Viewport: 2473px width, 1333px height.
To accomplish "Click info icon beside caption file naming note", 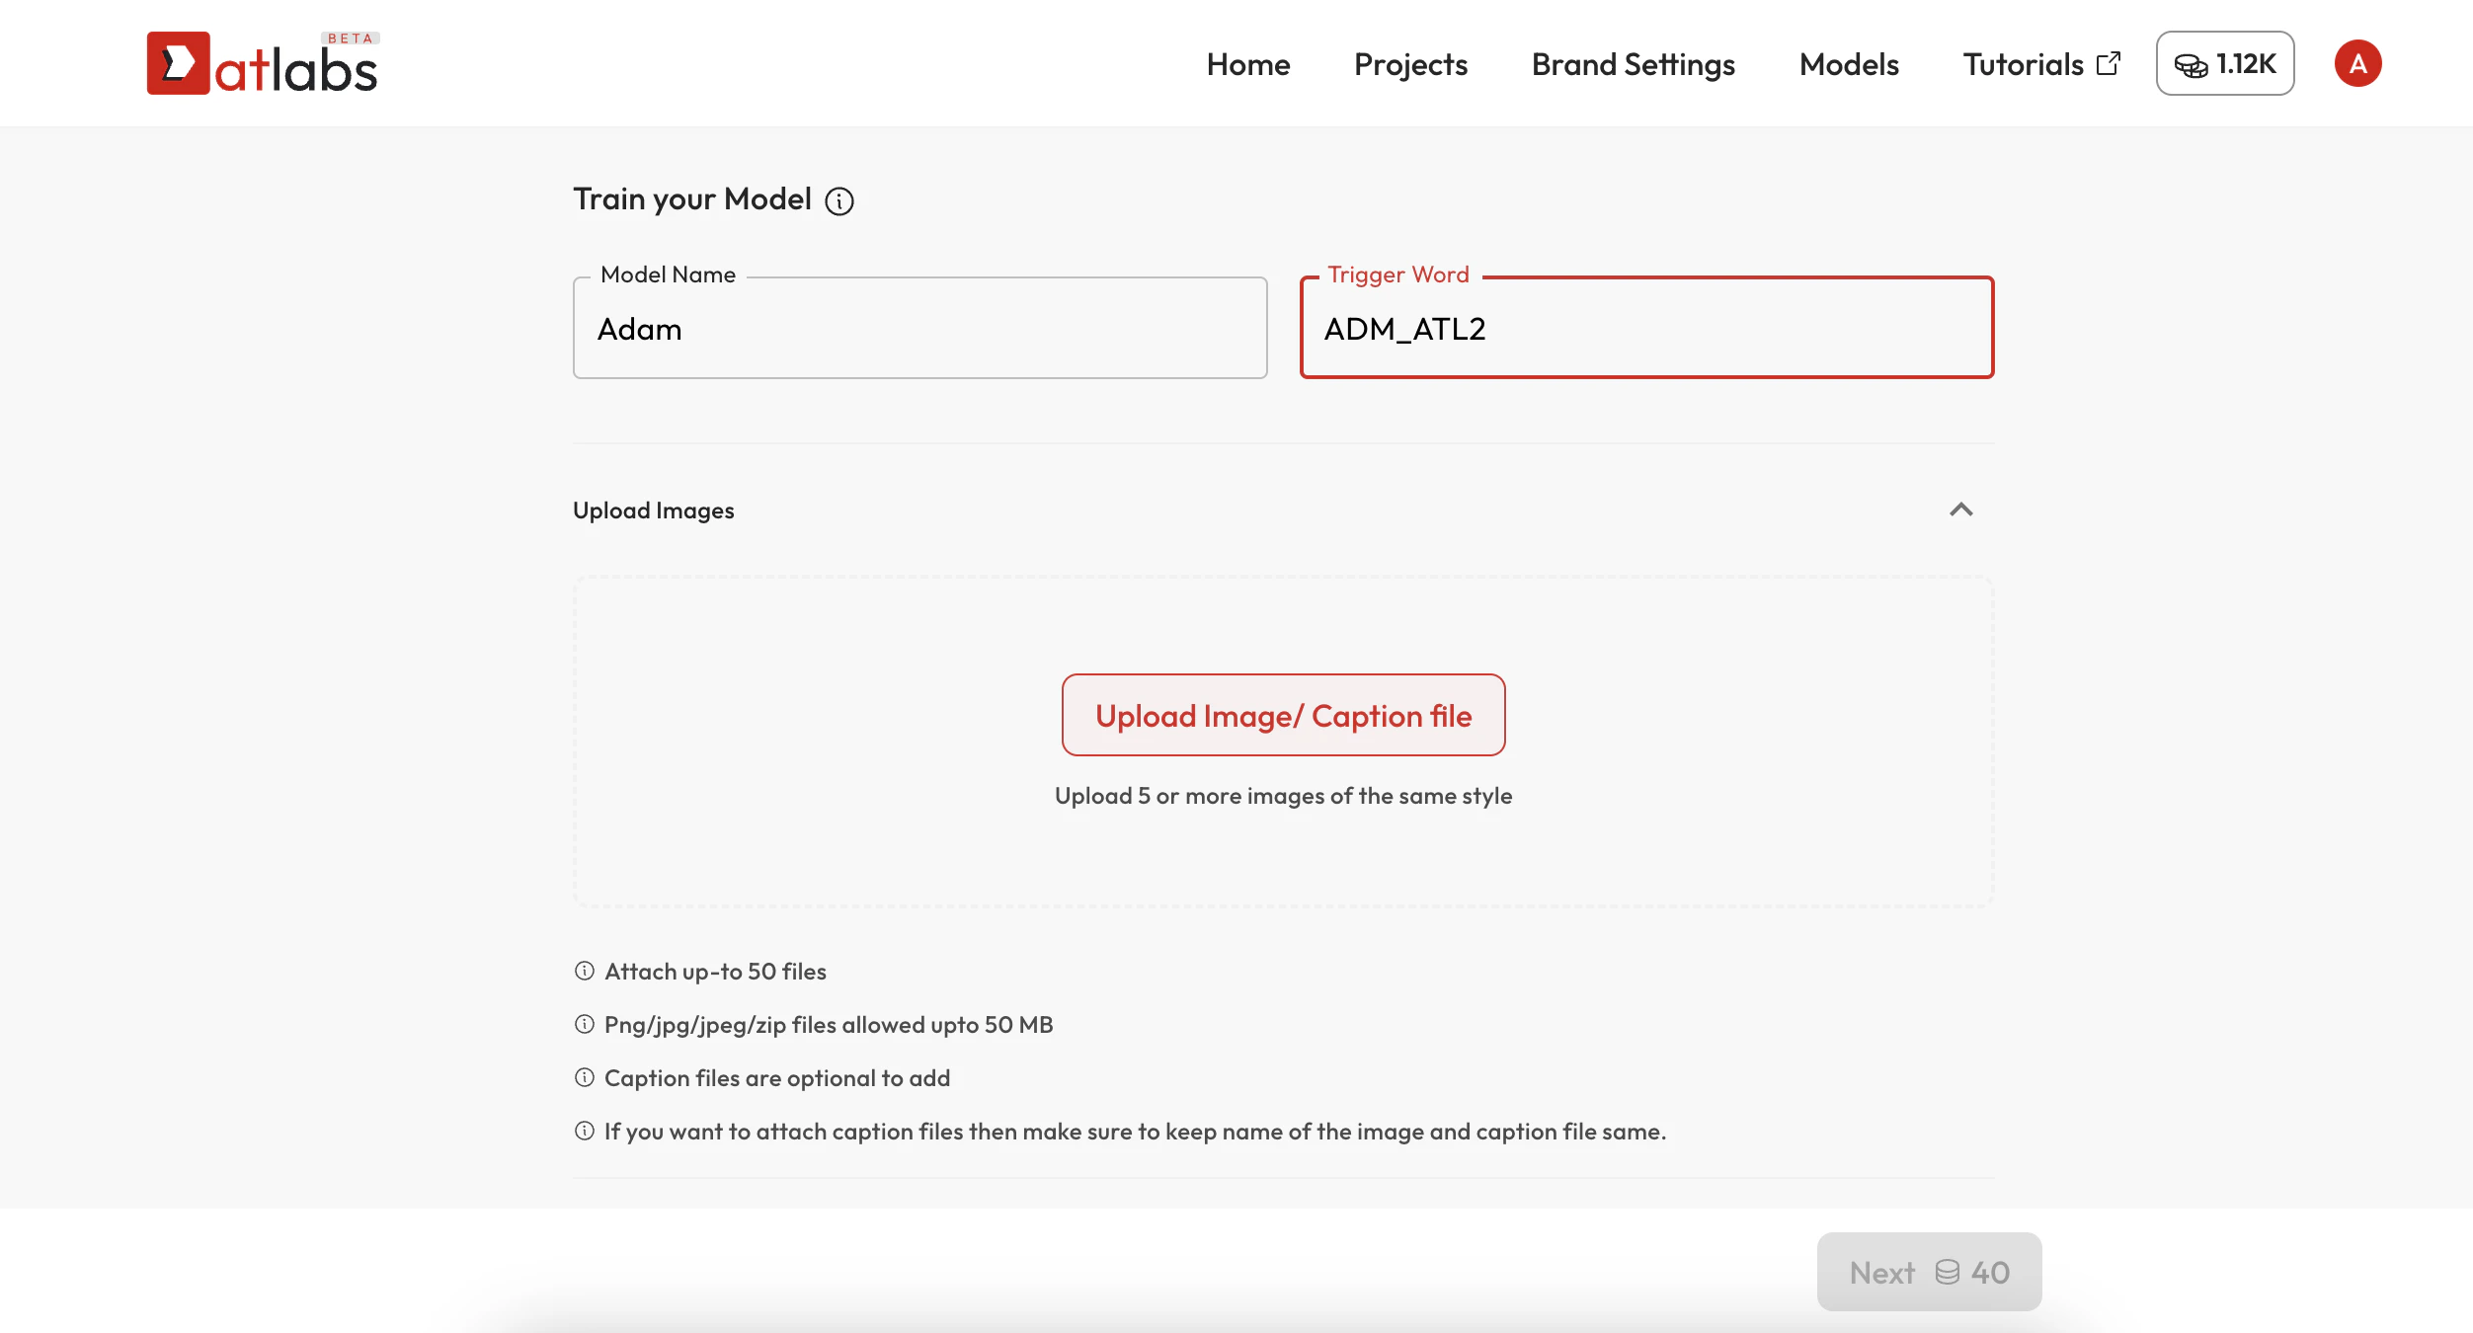I will (585, 1131).
